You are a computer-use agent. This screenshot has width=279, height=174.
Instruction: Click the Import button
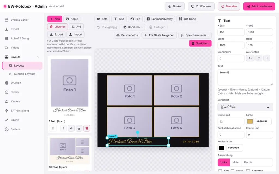(x=75, y=35)
